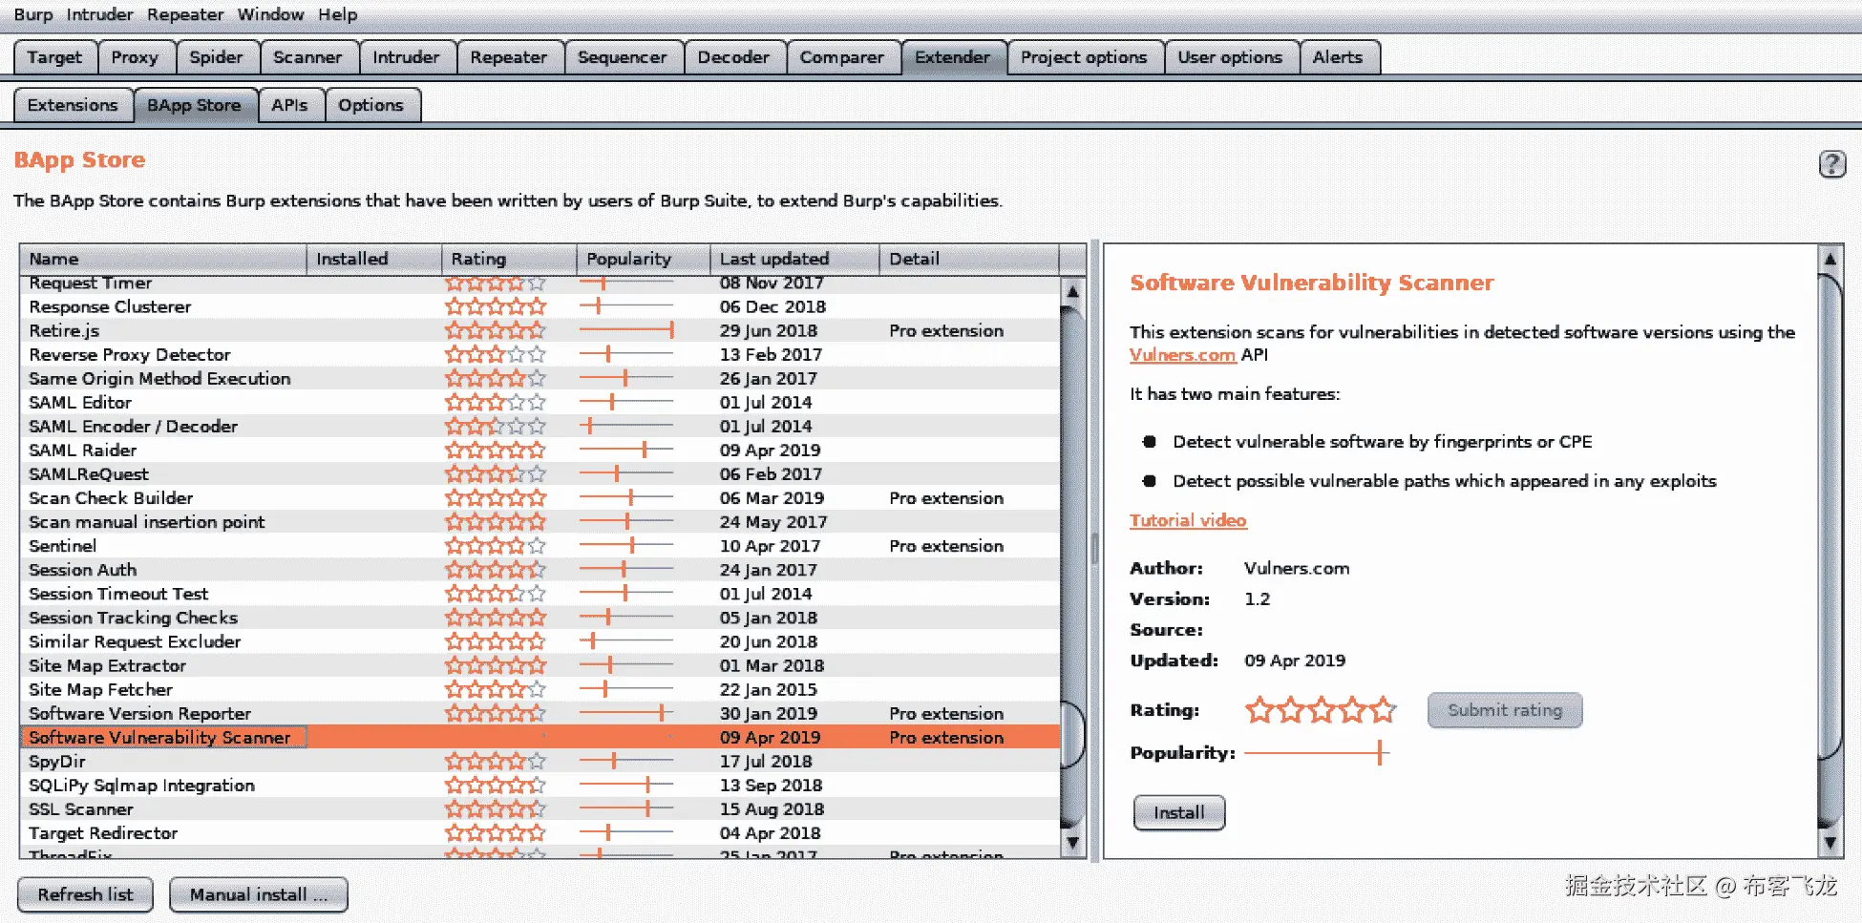Sort the list by Name column header
The image size is (1862, 923).
pos(162,259)
